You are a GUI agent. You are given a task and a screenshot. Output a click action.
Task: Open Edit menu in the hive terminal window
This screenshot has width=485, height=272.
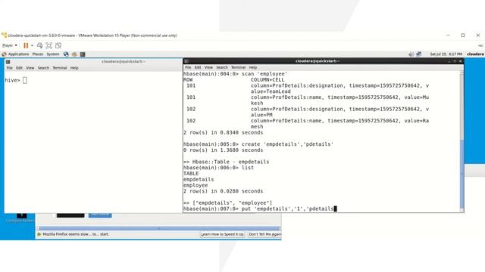(x=19, y=68)
